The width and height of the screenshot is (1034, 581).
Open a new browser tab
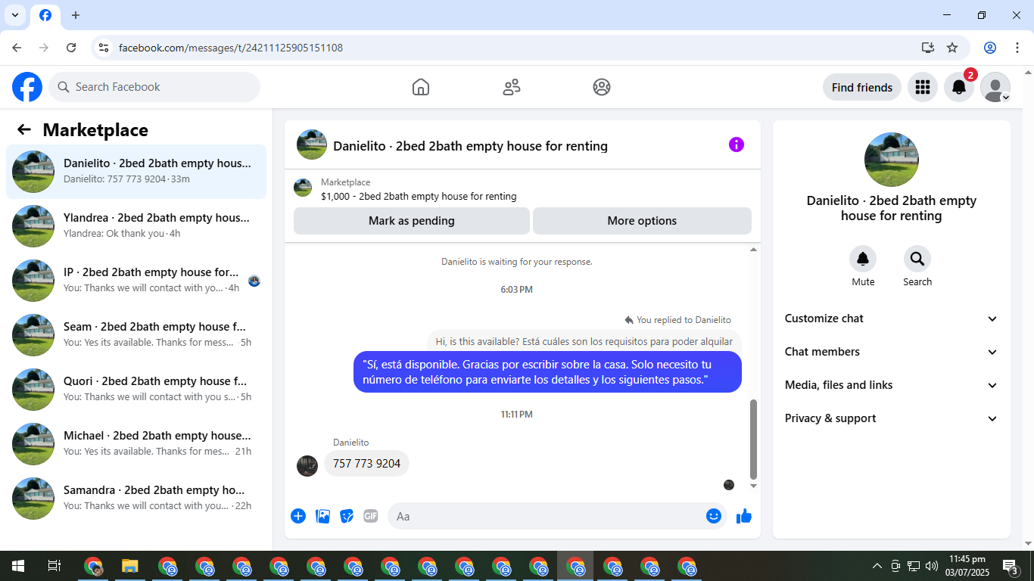pos(76,15)
